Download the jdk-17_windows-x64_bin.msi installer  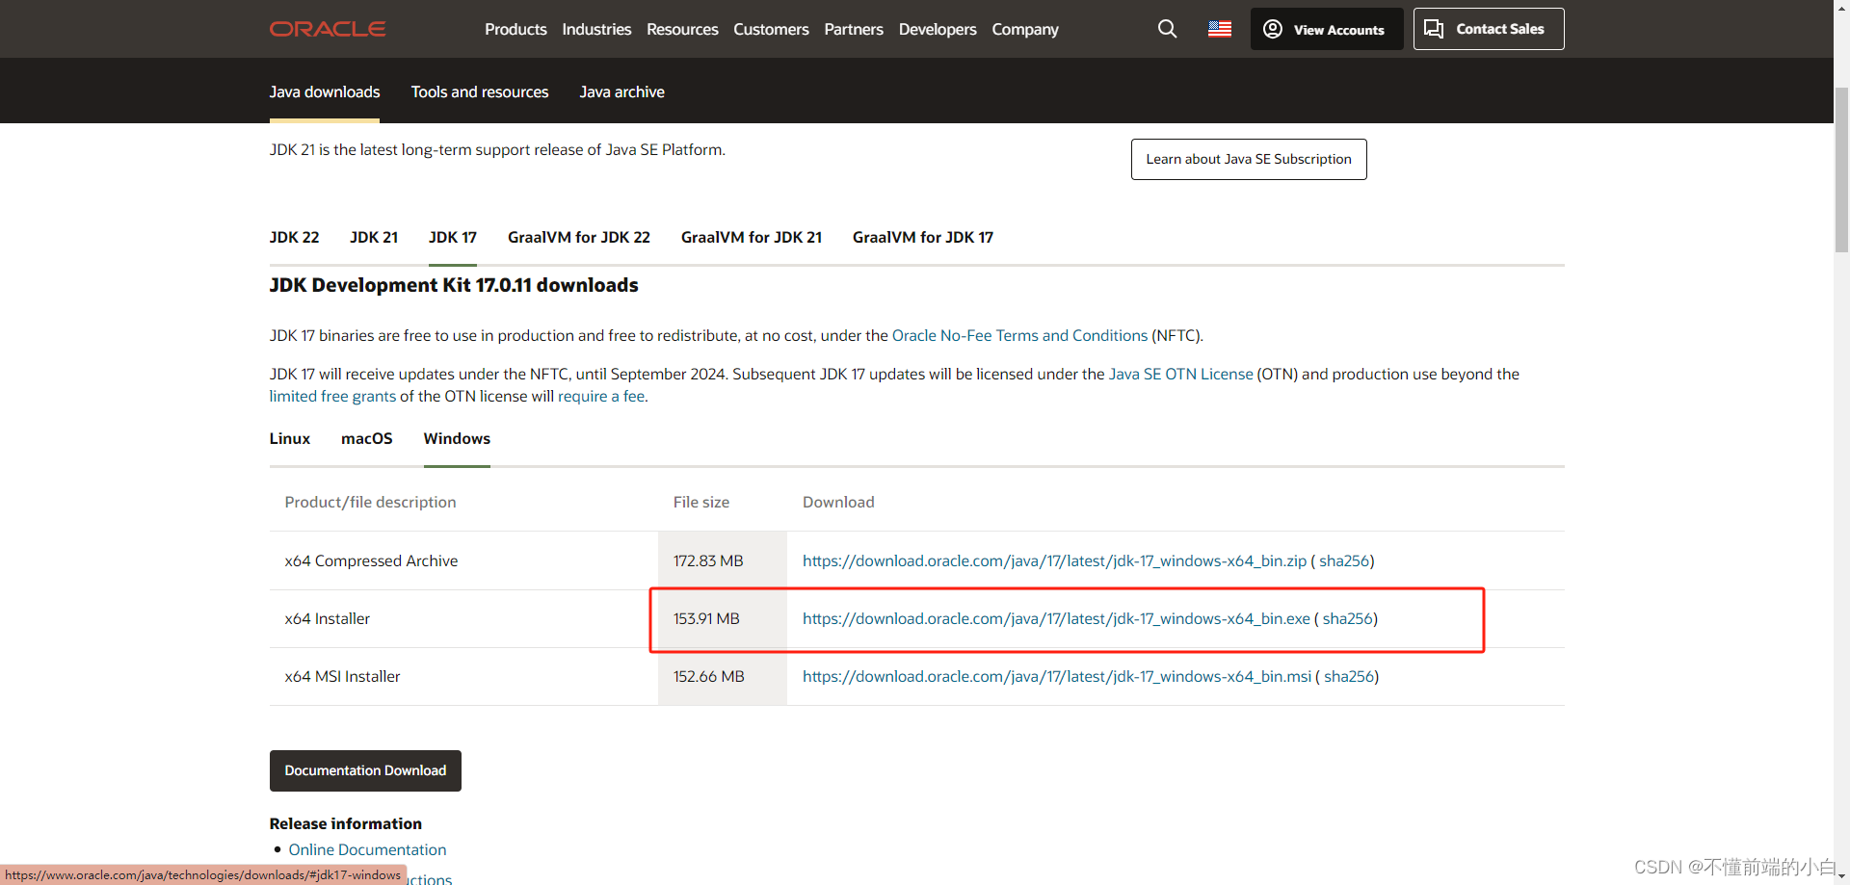[x=1057, y=676]
